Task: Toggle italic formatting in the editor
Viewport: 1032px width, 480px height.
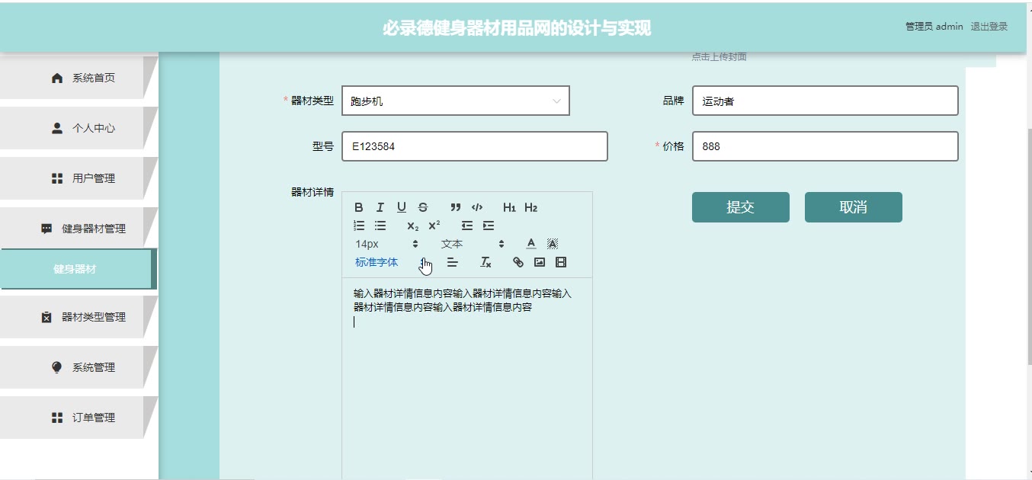Action: point(380,207)
